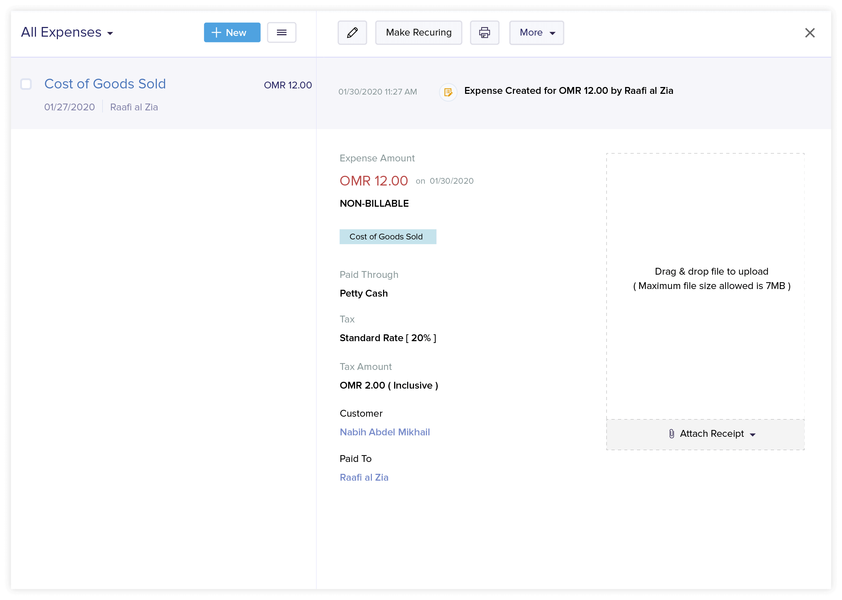Click the OMR 12.00 list amount
Image resolution: width=842 pixels, height=600 pixels.
[x=288, y=85]
